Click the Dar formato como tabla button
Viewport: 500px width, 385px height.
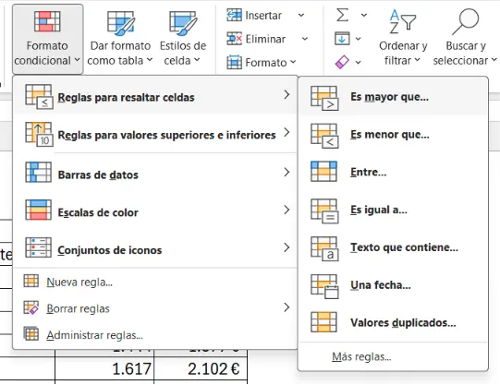coord(120,39)
